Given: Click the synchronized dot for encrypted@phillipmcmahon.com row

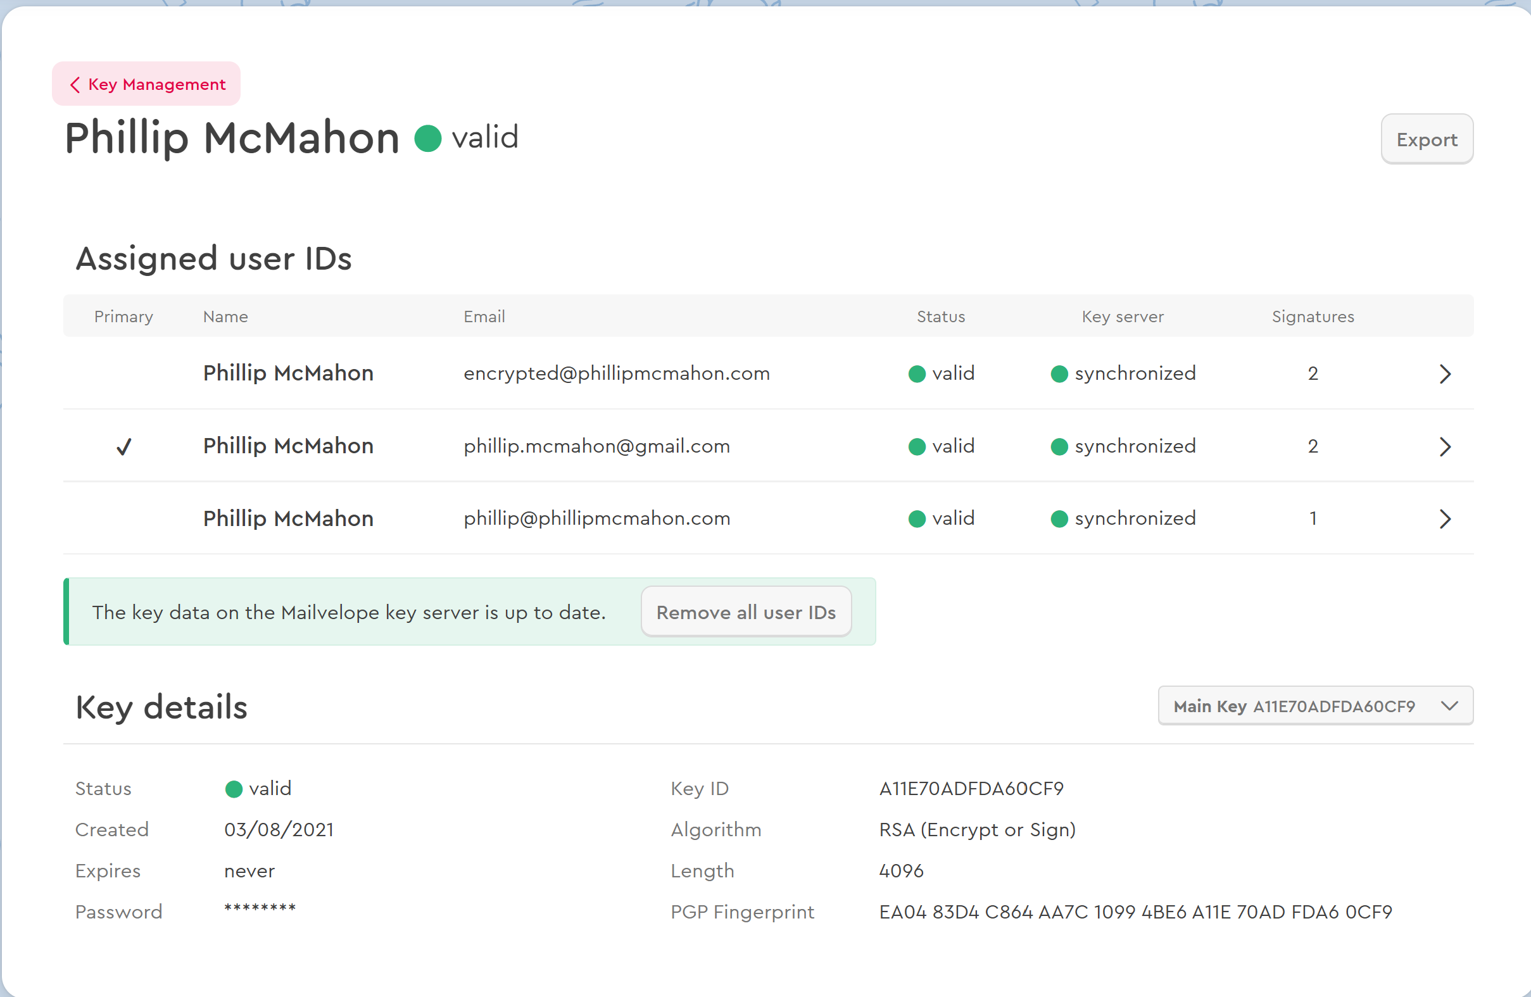Looking at the screenshot, I should (x=1059, y=373).
